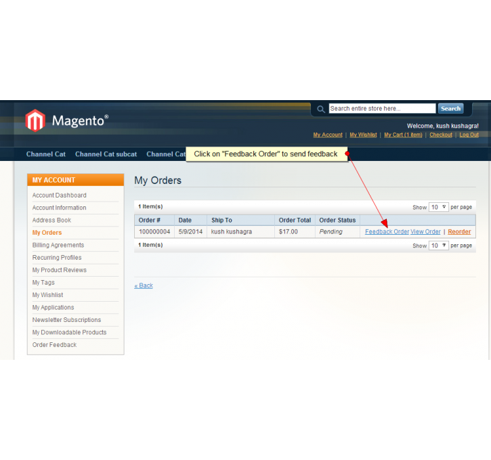Viewport: 491px width, 460px height.
Task: Click the View Order link
Action: point(425,232)
